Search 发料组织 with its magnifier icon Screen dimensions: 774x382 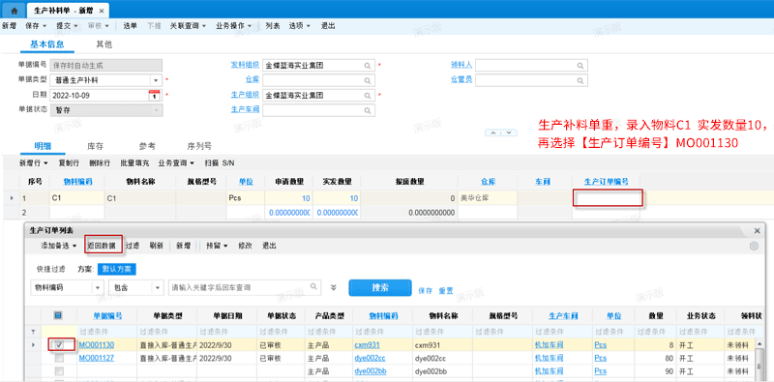(x=368, y=65)
